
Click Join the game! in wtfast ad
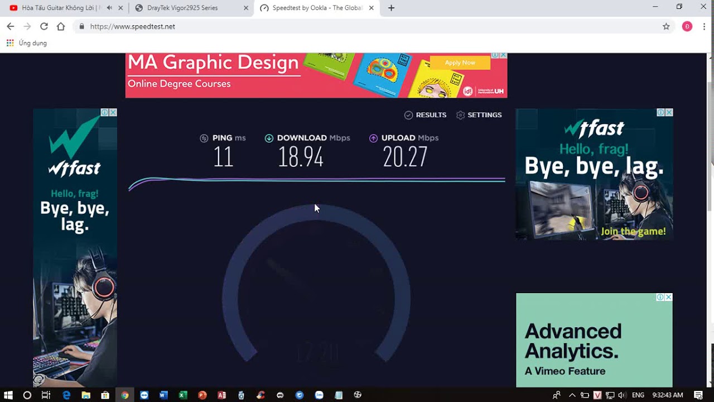pos(633,231)
